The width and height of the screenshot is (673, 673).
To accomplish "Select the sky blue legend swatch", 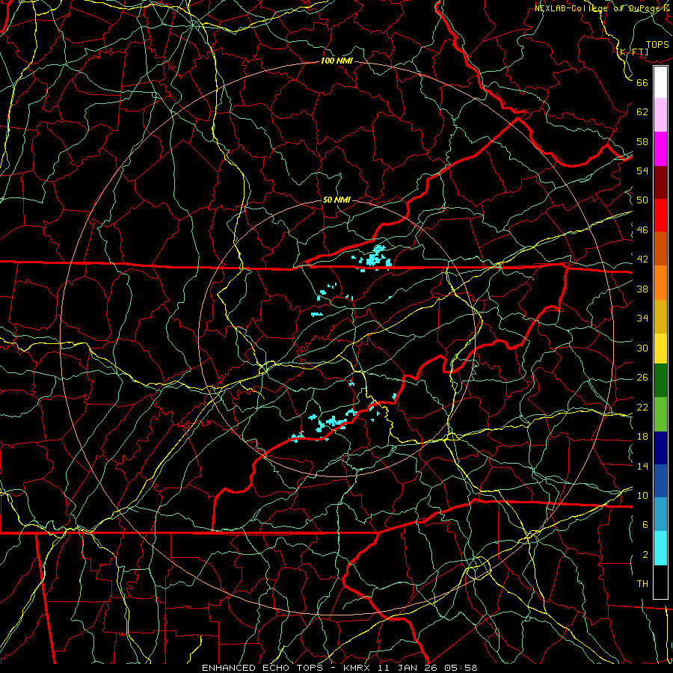I will [660, 514].
